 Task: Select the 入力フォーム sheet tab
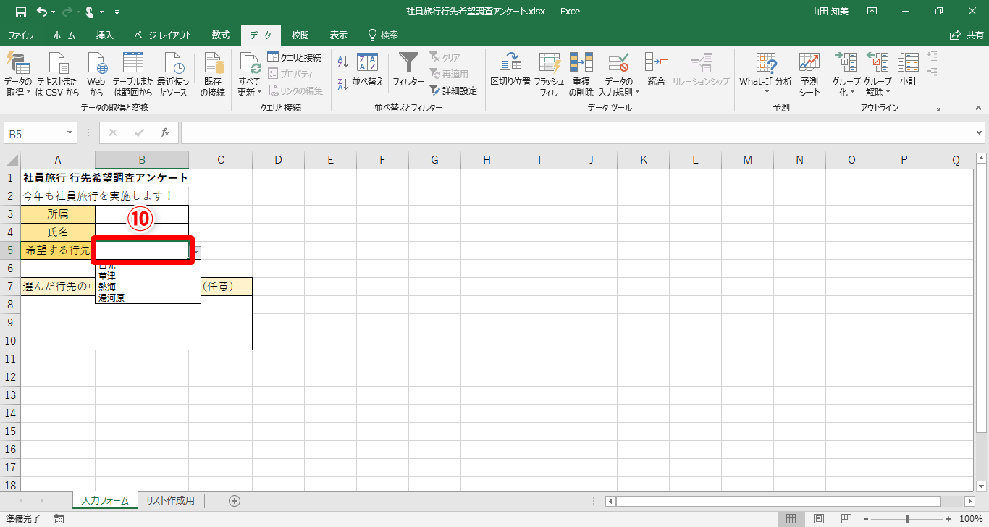[105, 501]
